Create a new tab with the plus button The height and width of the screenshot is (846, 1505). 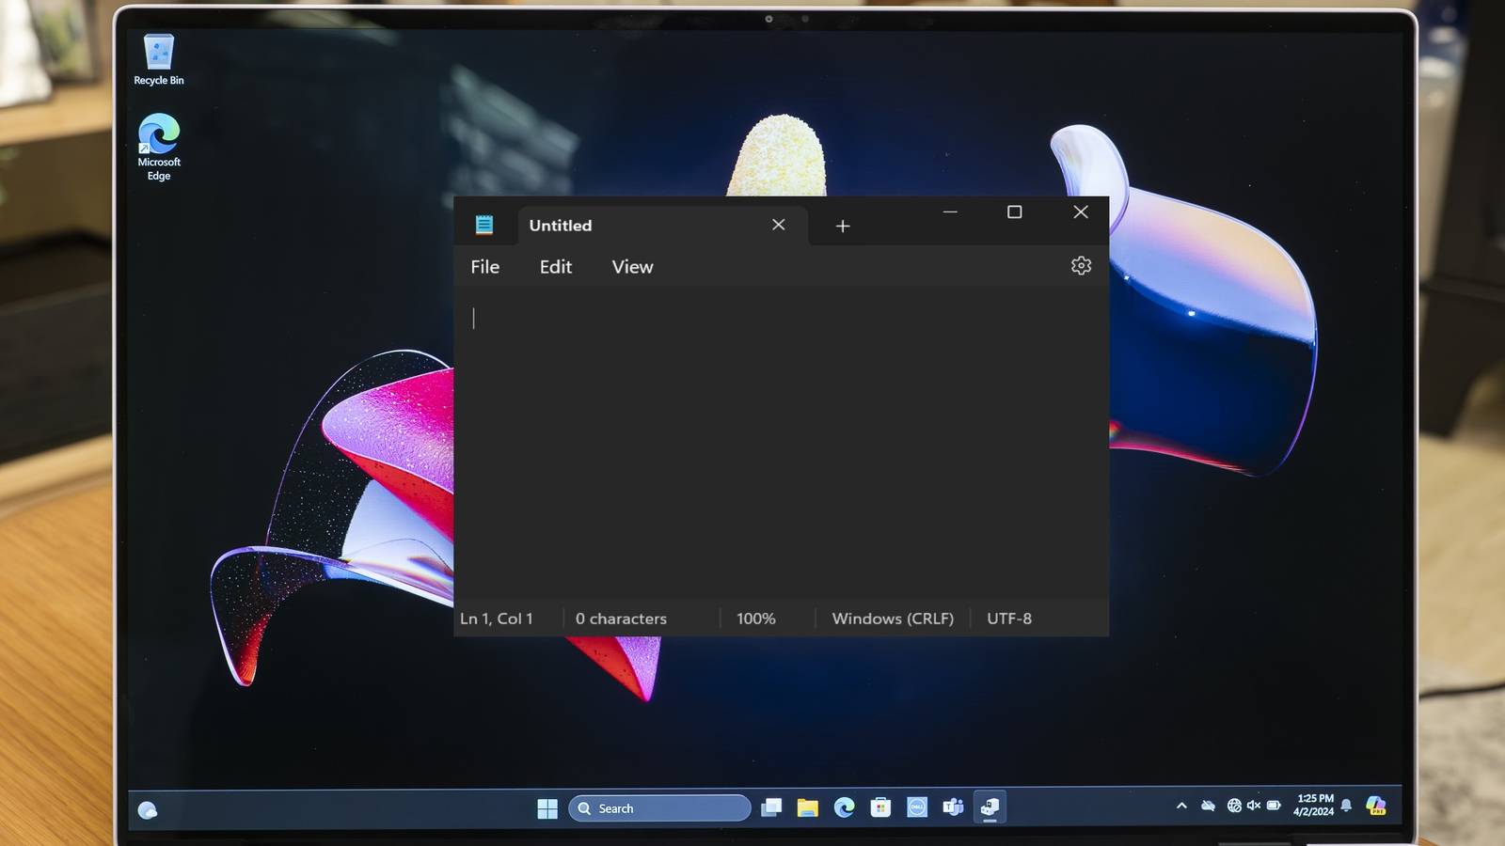(x=842, y=226)
